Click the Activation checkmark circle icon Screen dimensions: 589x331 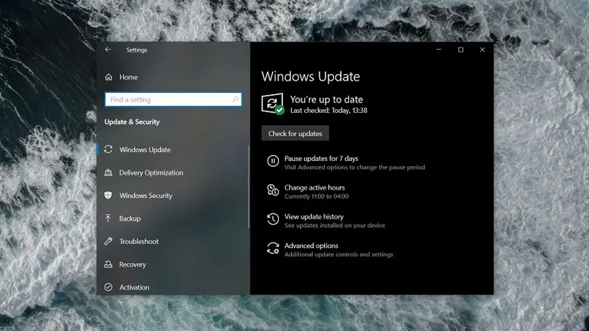[108, 287]
